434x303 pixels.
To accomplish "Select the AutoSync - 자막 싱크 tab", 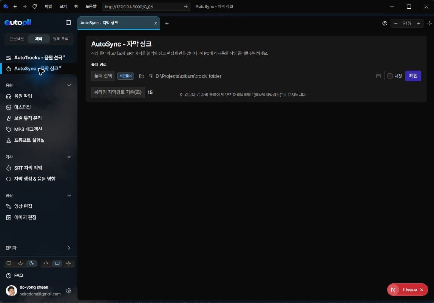I will [x=119, y=23].
